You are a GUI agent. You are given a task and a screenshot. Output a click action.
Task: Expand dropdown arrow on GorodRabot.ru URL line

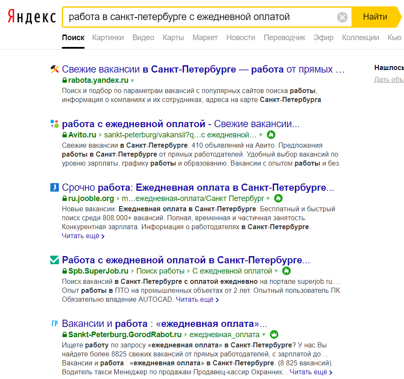264,335
